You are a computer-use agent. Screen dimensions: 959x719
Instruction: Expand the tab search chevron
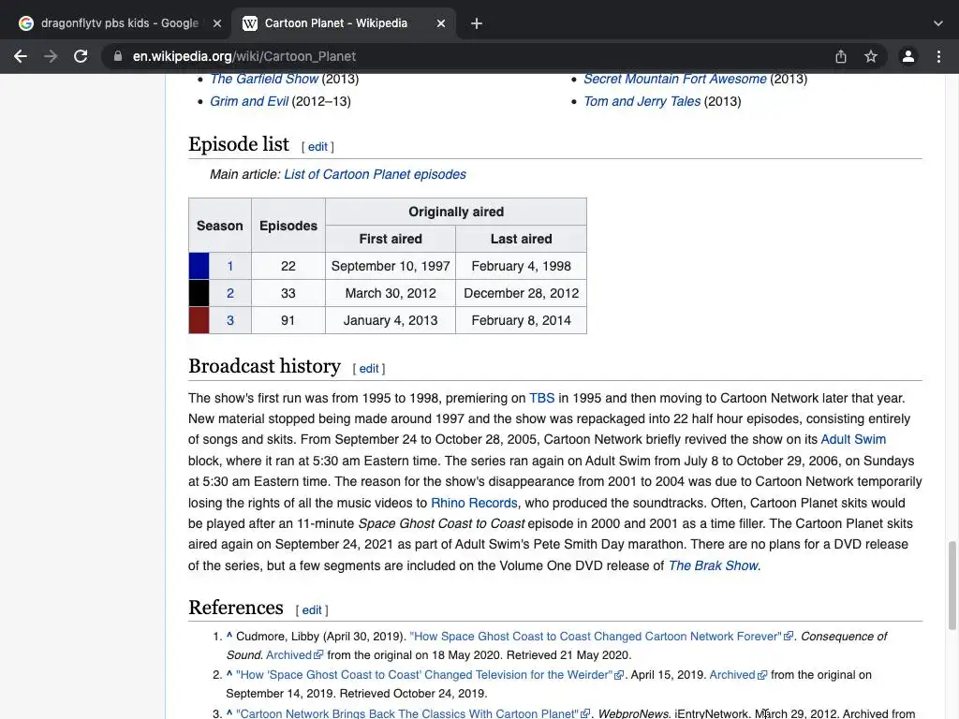coord(938,23)
